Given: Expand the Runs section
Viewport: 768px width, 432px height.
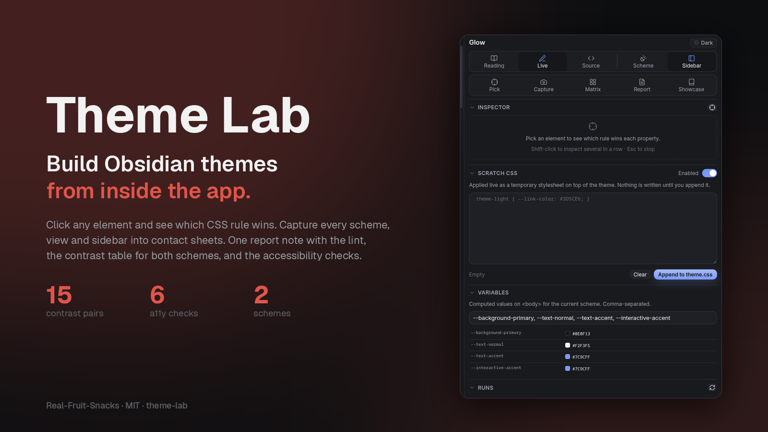Looking at the screenshot, I should coord(472,388).
